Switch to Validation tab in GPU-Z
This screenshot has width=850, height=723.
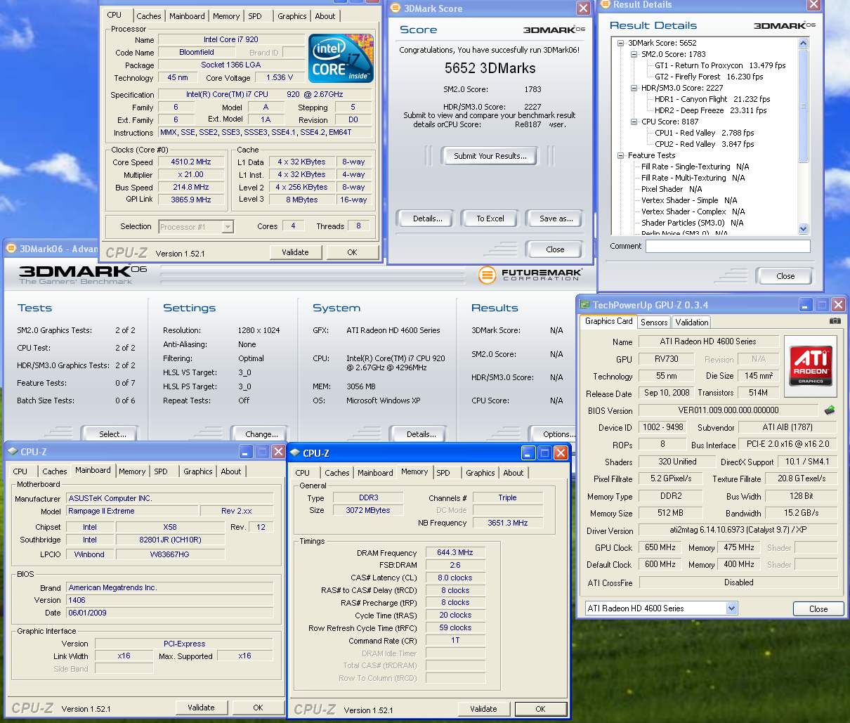coord(692,322)
